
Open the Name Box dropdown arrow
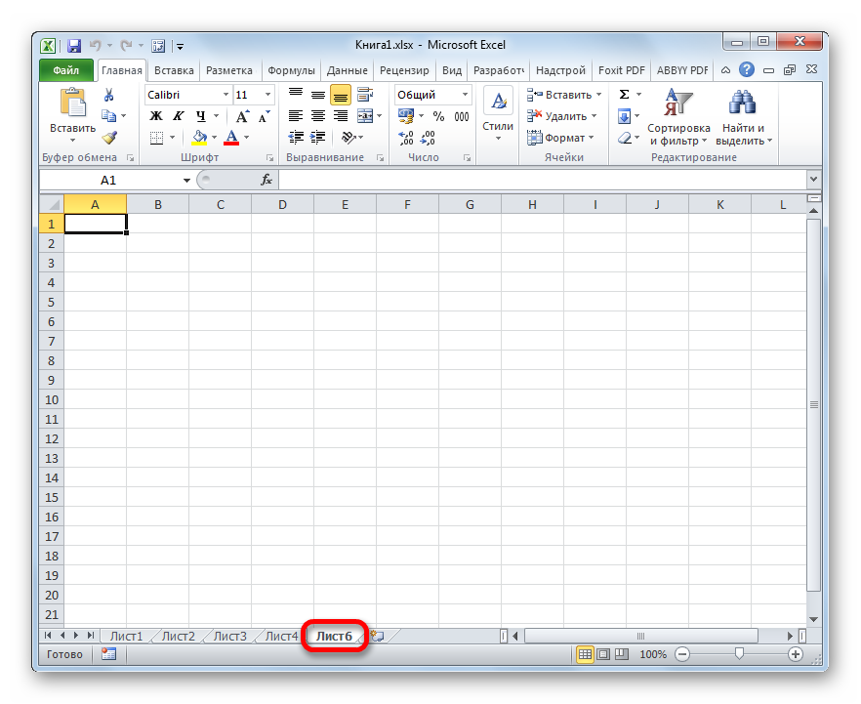point(187,181)
